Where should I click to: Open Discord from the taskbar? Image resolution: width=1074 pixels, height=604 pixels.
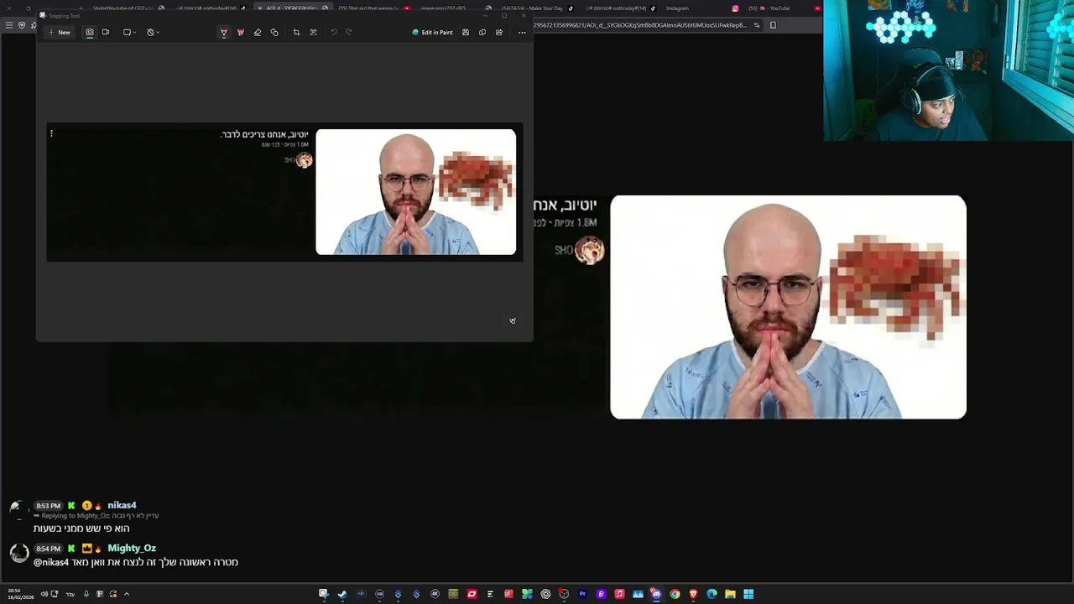(656, 594)
